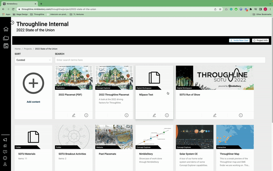Image resolution: width=273 pixels, height=171 pixels.
Task: Click the info icon on 2022 Throughline Placemat
Action: [x=127, y=115]
